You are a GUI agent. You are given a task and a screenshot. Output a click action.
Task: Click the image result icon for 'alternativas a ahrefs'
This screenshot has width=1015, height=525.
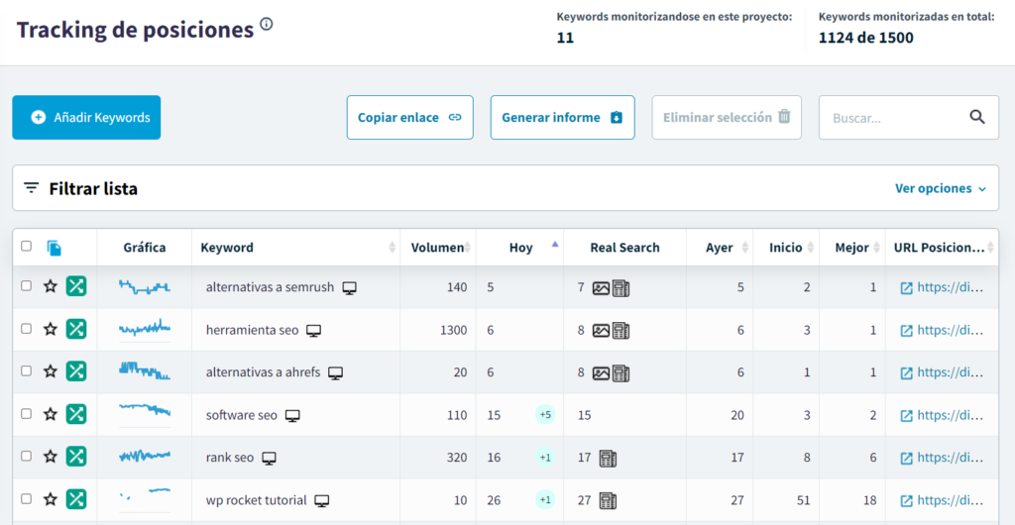tap(601, 373)
